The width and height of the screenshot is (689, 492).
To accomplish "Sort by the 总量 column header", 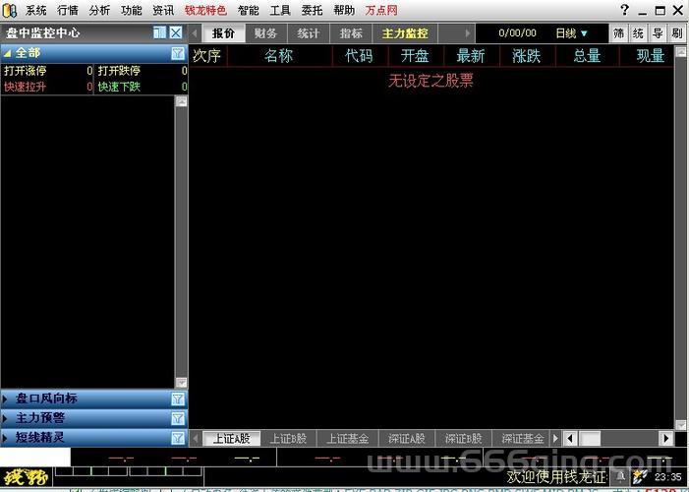I will click(587, 56).
